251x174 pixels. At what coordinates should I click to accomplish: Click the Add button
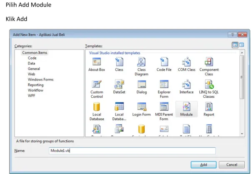pyautogui.click(x=203, y=164)
